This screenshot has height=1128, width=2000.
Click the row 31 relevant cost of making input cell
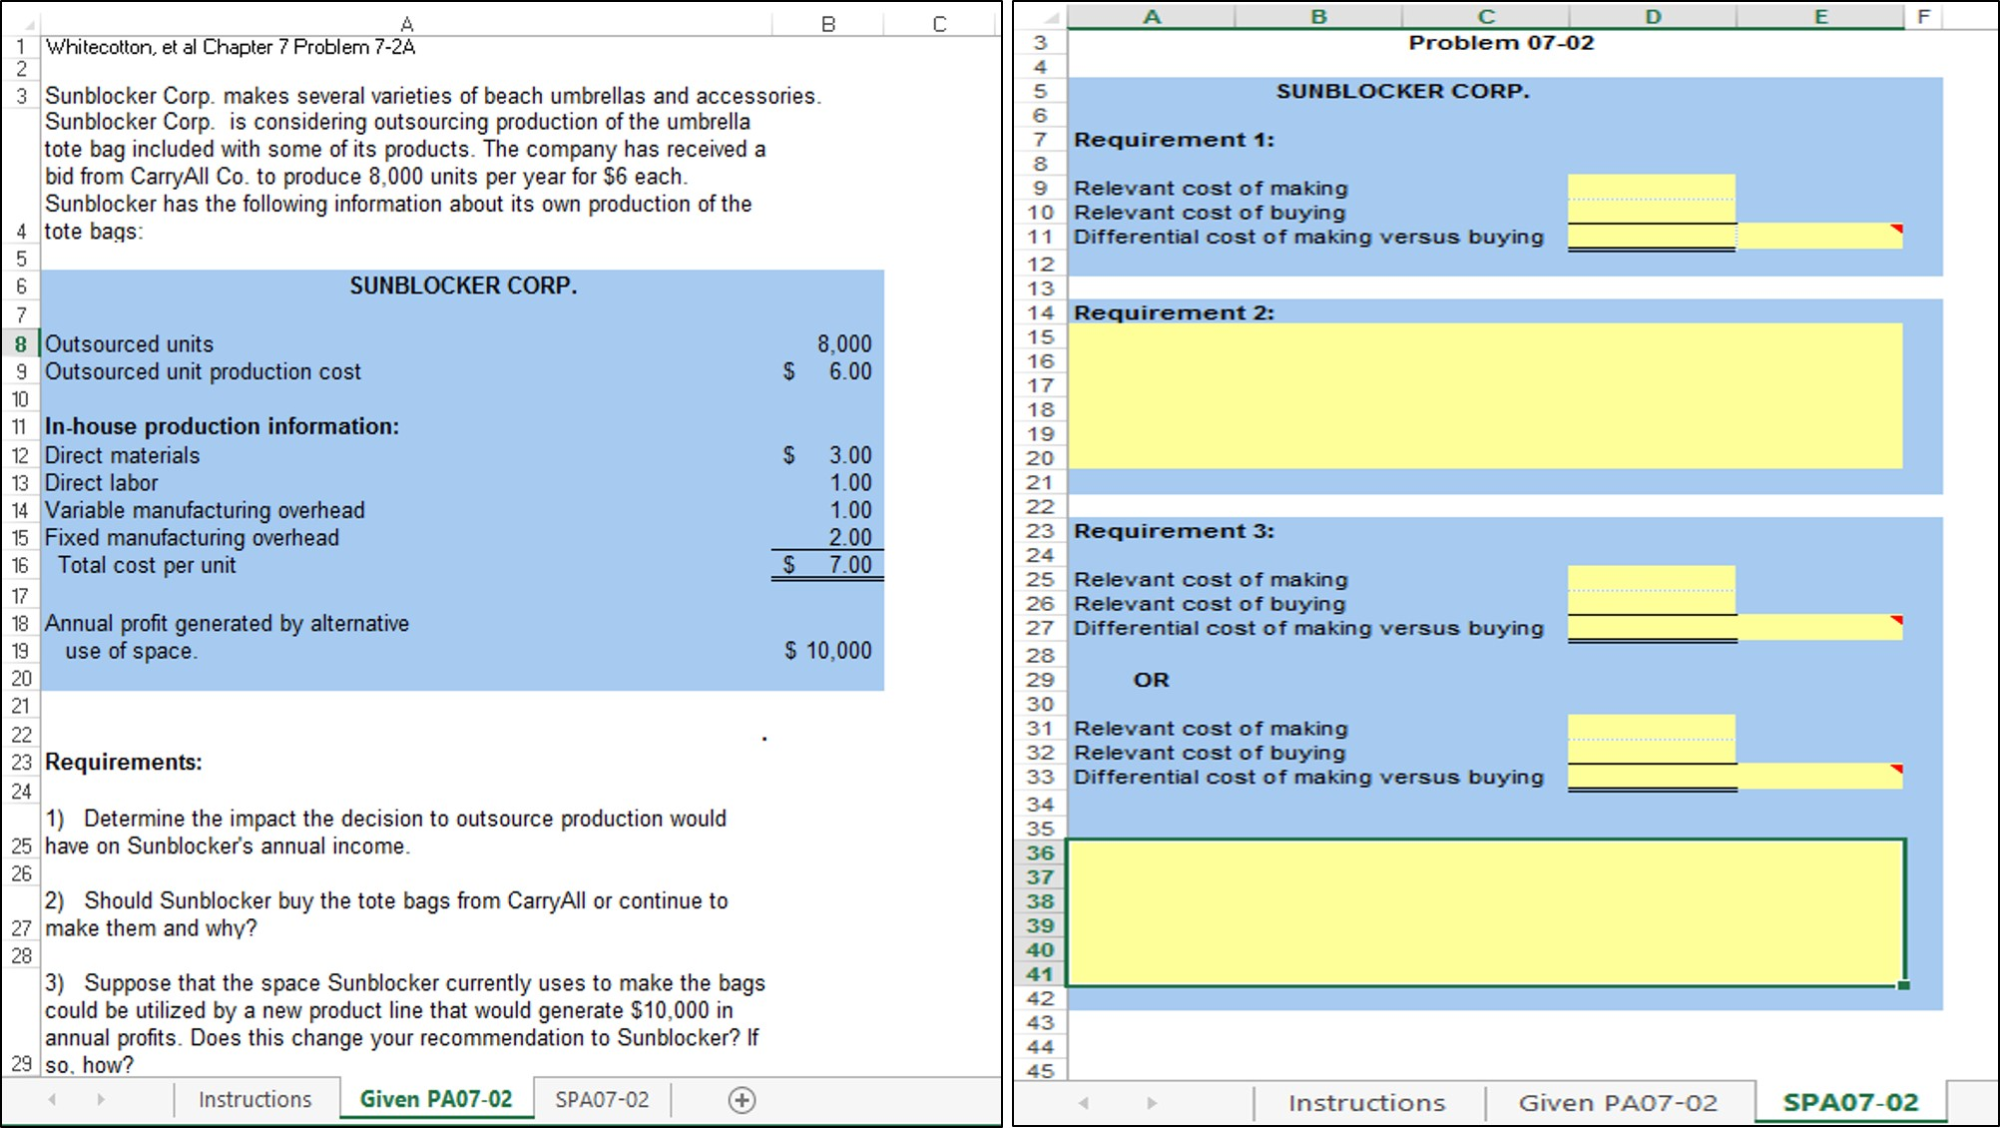pyautogui.click(x=1652, y=728)
